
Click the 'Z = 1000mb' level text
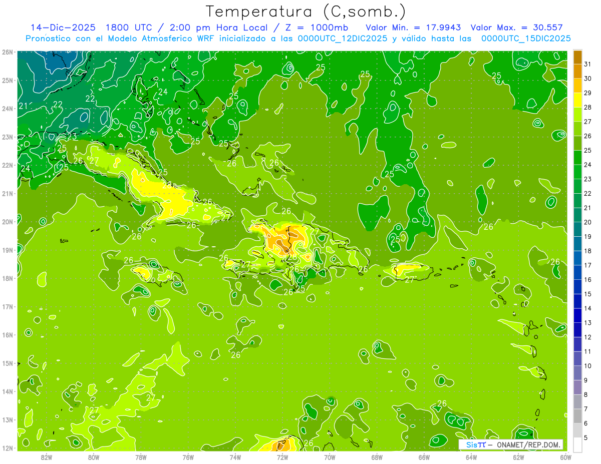(x=317, y=28)
